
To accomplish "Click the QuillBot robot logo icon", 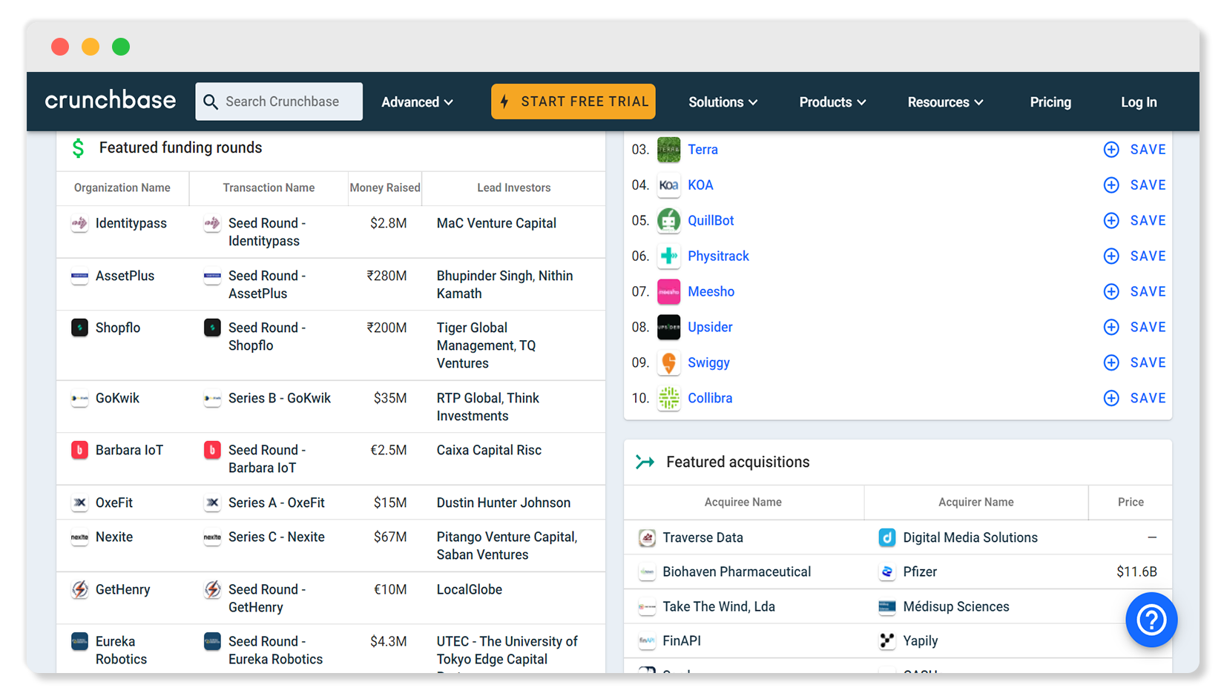I will [668, 221].
